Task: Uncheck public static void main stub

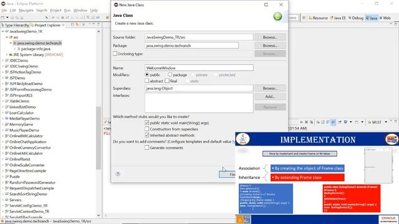Action: [147, 123]
